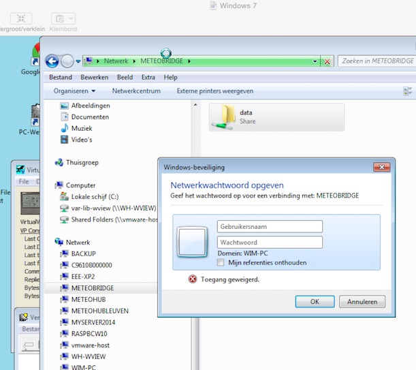Click the Back navigation arrow button
The width and height of the screenshot is (416, 370).
coord(52,61)
